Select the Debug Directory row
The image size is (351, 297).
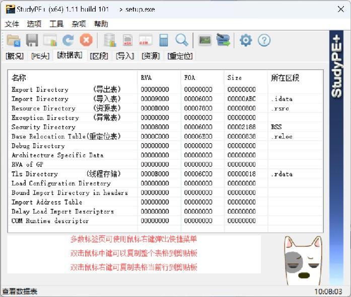point(165,146)
